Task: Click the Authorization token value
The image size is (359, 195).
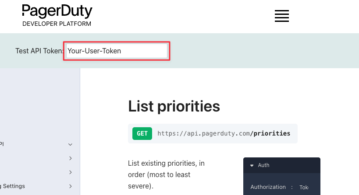Action: pyautogui.click(x=304, y=188)
